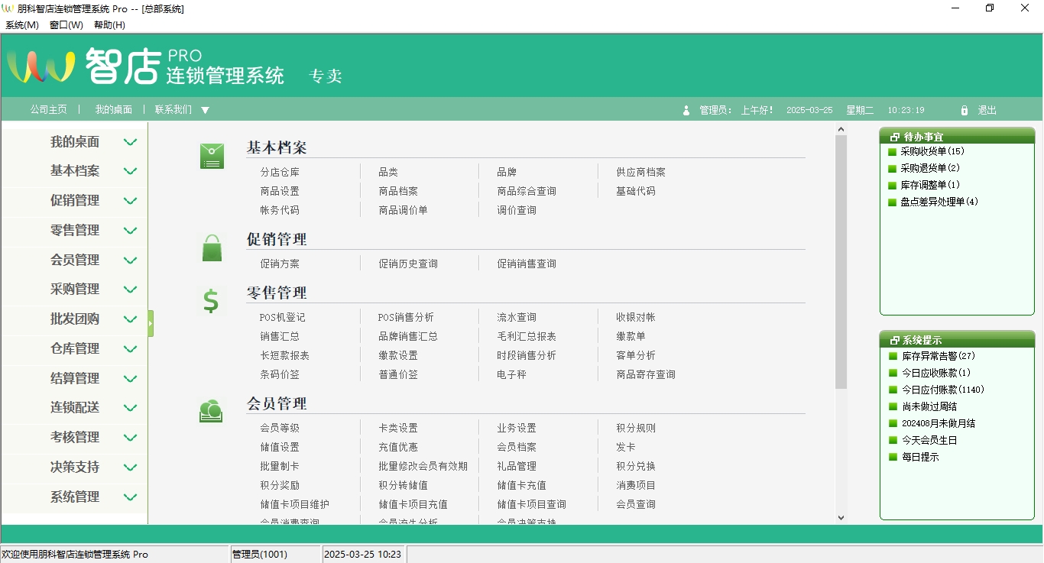Click the scrollbar down arrow

841,517
